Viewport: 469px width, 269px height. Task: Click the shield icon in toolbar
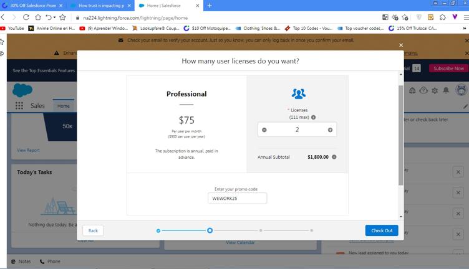coord(418,17)
